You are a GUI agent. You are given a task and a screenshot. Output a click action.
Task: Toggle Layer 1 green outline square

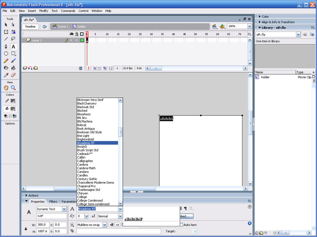coord(82,40)
